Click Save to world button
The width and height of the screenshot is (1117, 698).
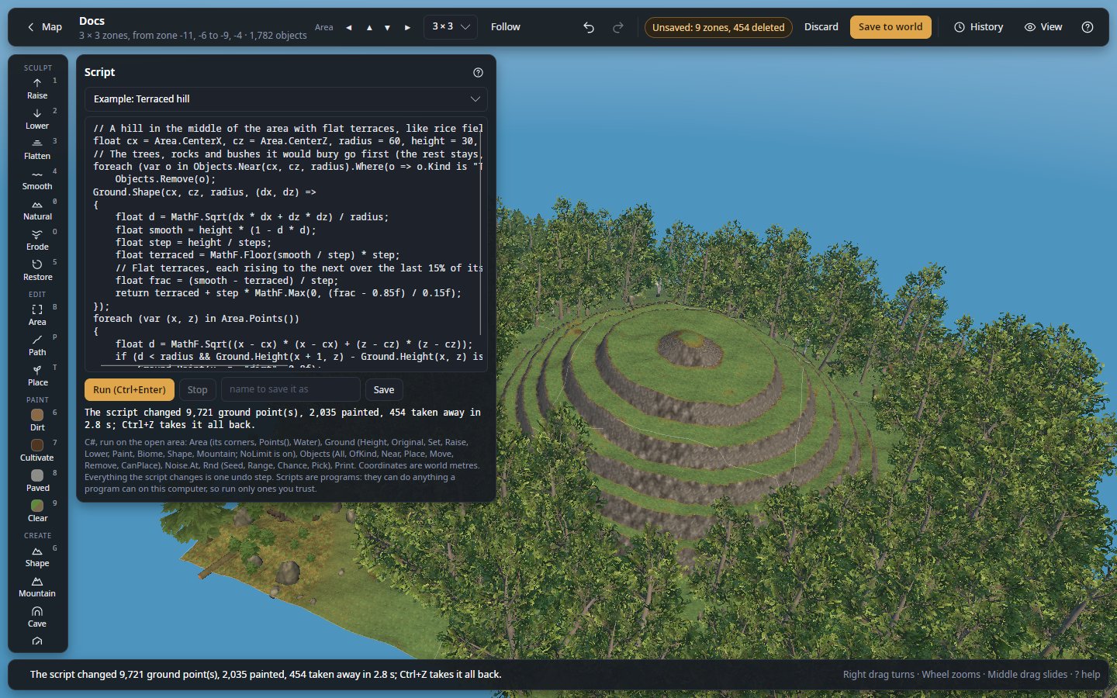click(x=890, y=27)
